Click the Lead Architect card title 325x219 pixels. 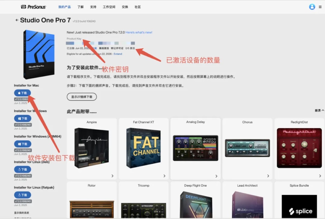click(x=247, y=186)
